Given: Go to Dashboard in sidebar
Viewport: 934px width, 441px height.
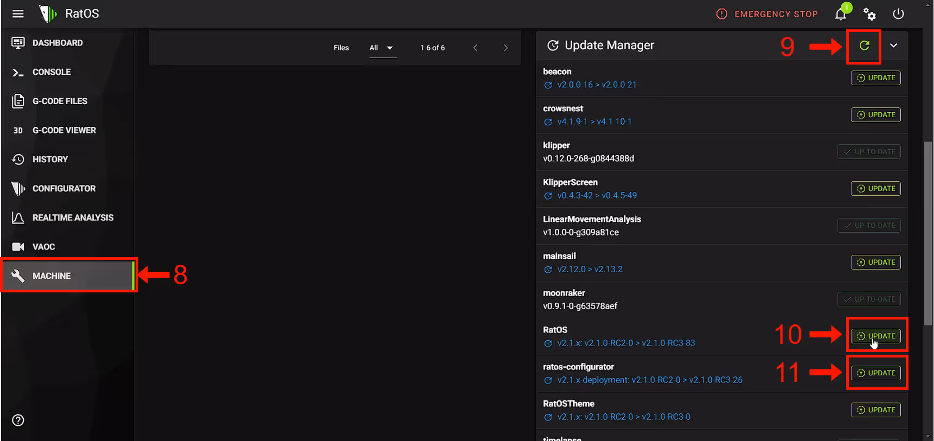Looking at the screenshot, I should click(x=67, y=43).
